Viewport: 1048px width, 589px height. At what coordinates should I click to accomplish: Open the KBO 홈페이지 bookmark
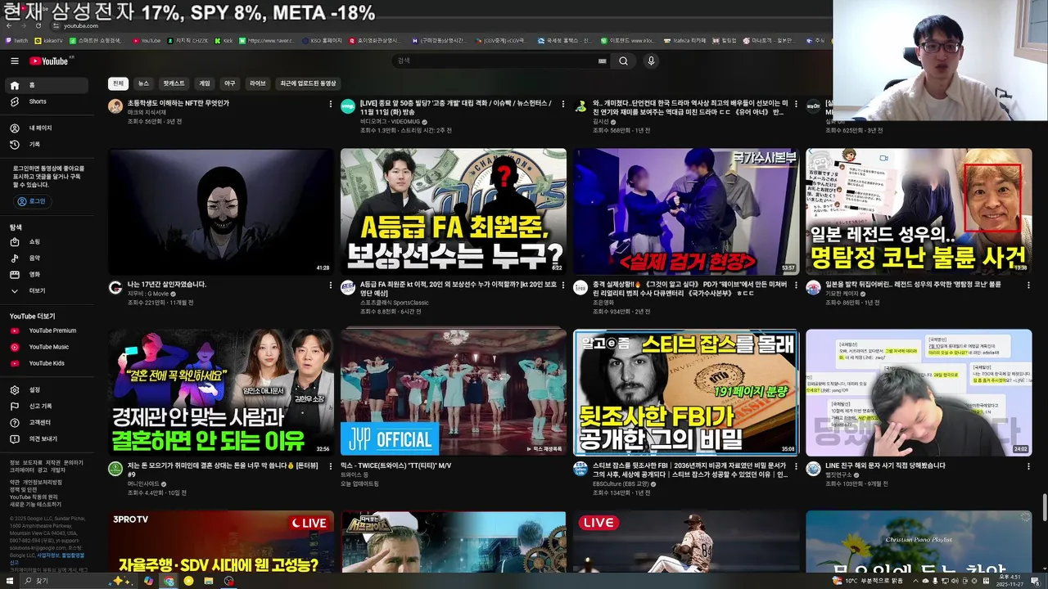point(322,40)
